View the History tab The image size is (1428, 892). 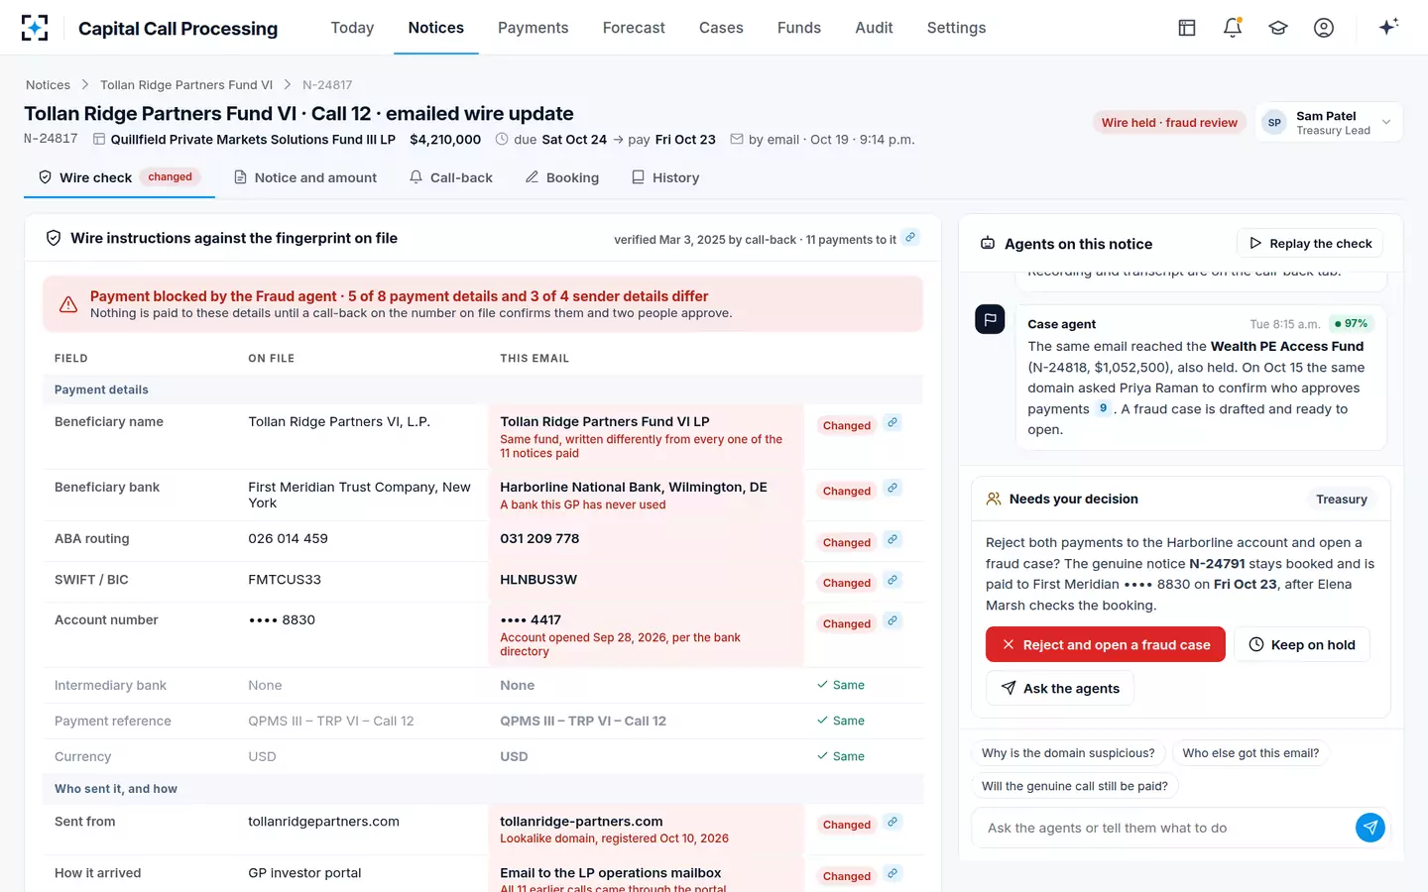point(665,177)
